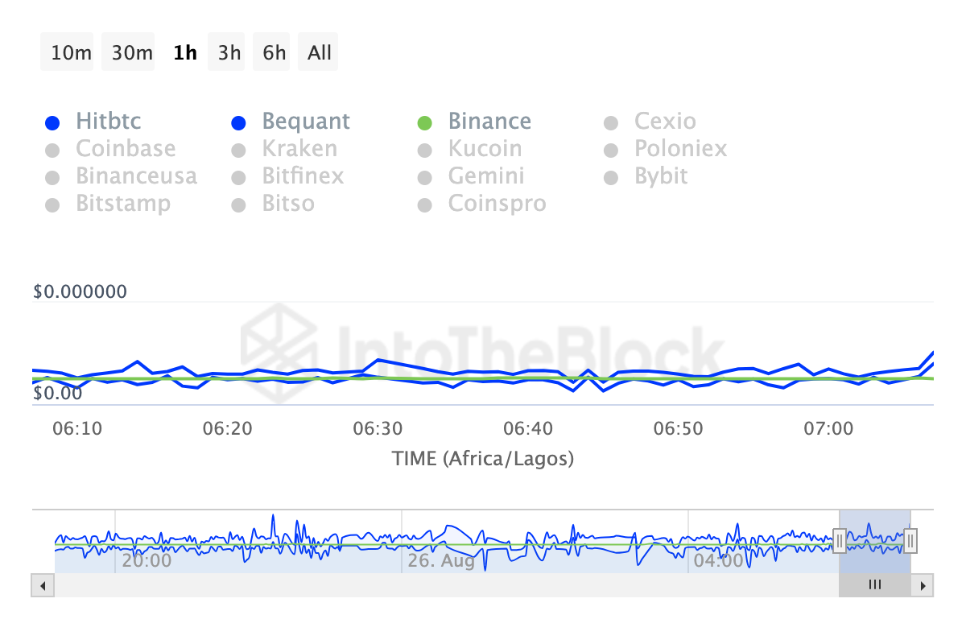Enable the Kraken legend item
This screenshot has width=966, height=644.
point(299,149)
